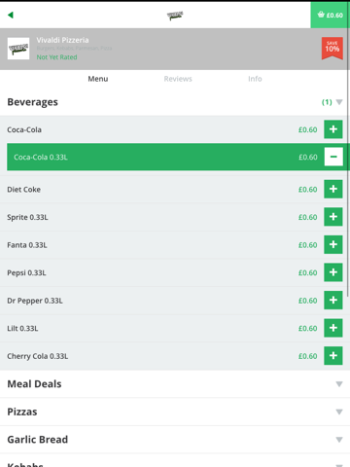Add Diet Coke to the order
The width and height of the screenshot is (350, 467).
(333, 189)
